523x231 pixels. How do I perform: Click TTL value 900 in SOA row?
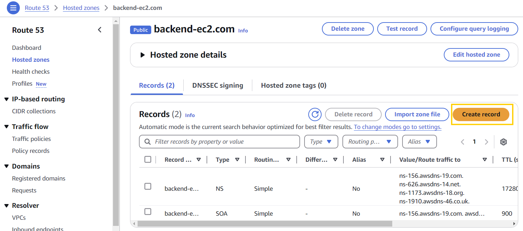click(507, 214)
